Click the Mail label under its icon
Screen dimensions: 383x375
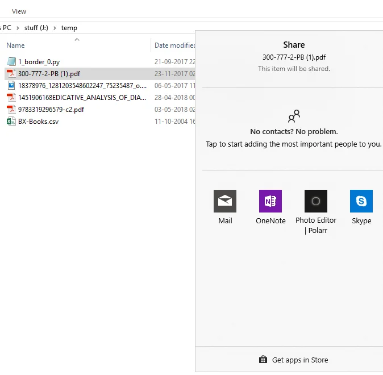225,221
